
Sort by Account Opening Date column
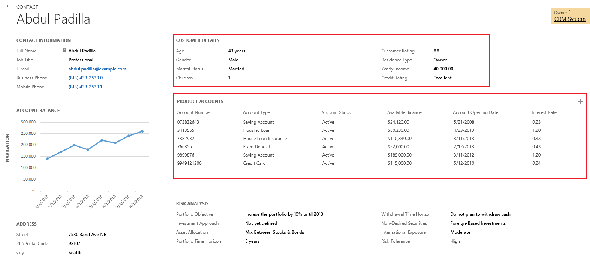(475, 112)
